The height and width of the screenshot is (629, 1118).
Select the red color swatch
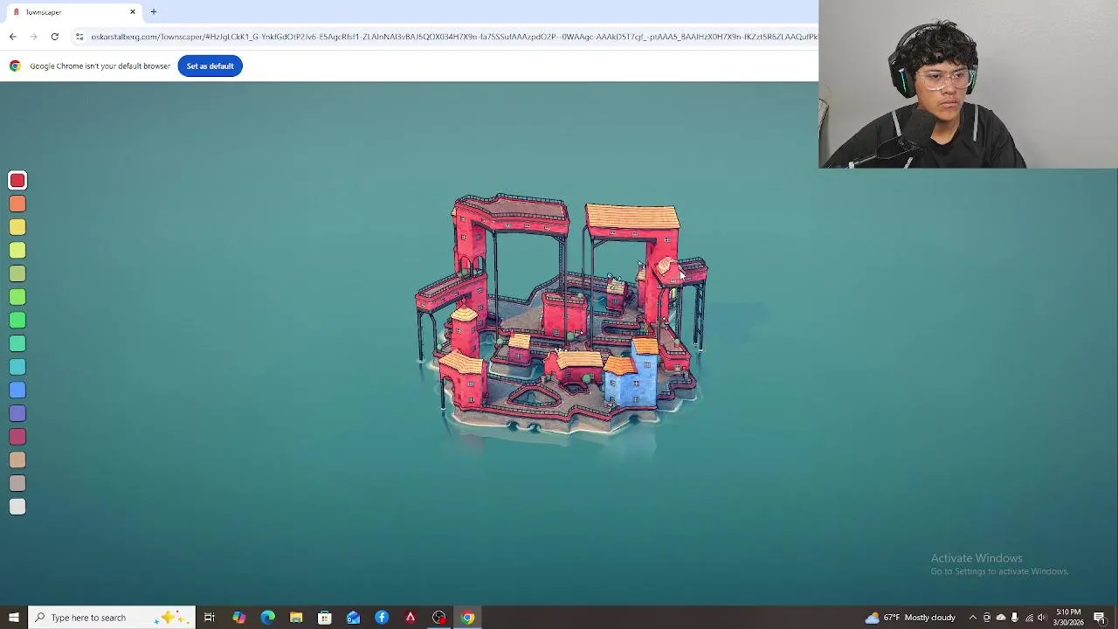click(x=17, y=181)
